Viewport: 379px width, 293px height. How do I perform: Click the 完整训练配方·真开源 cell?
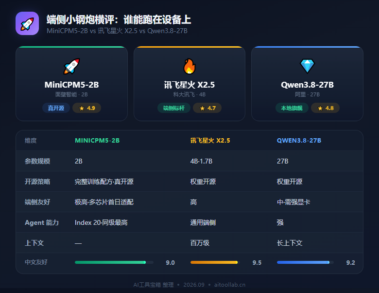pos(104,182)
